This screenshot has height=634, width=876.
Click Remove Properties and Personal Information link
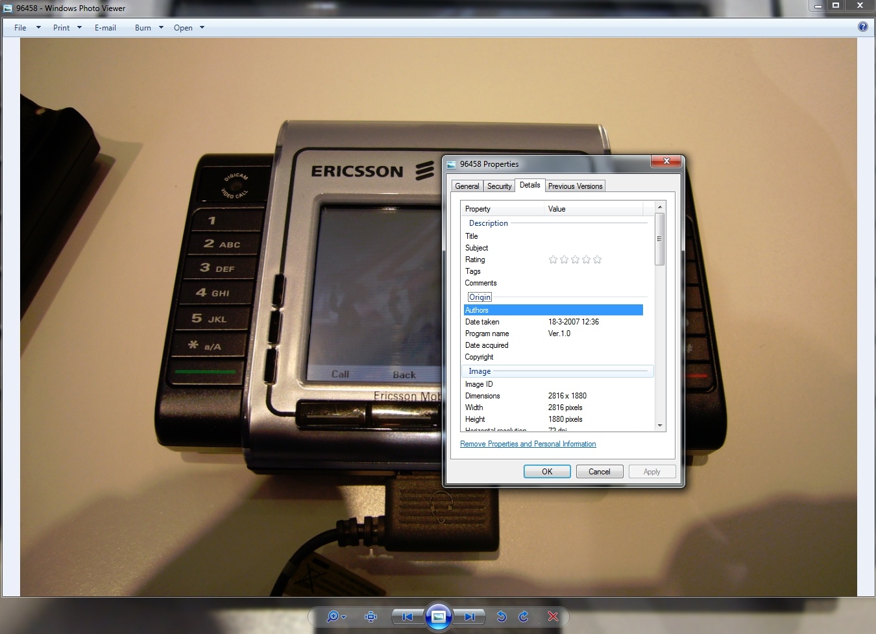[528, 444]
